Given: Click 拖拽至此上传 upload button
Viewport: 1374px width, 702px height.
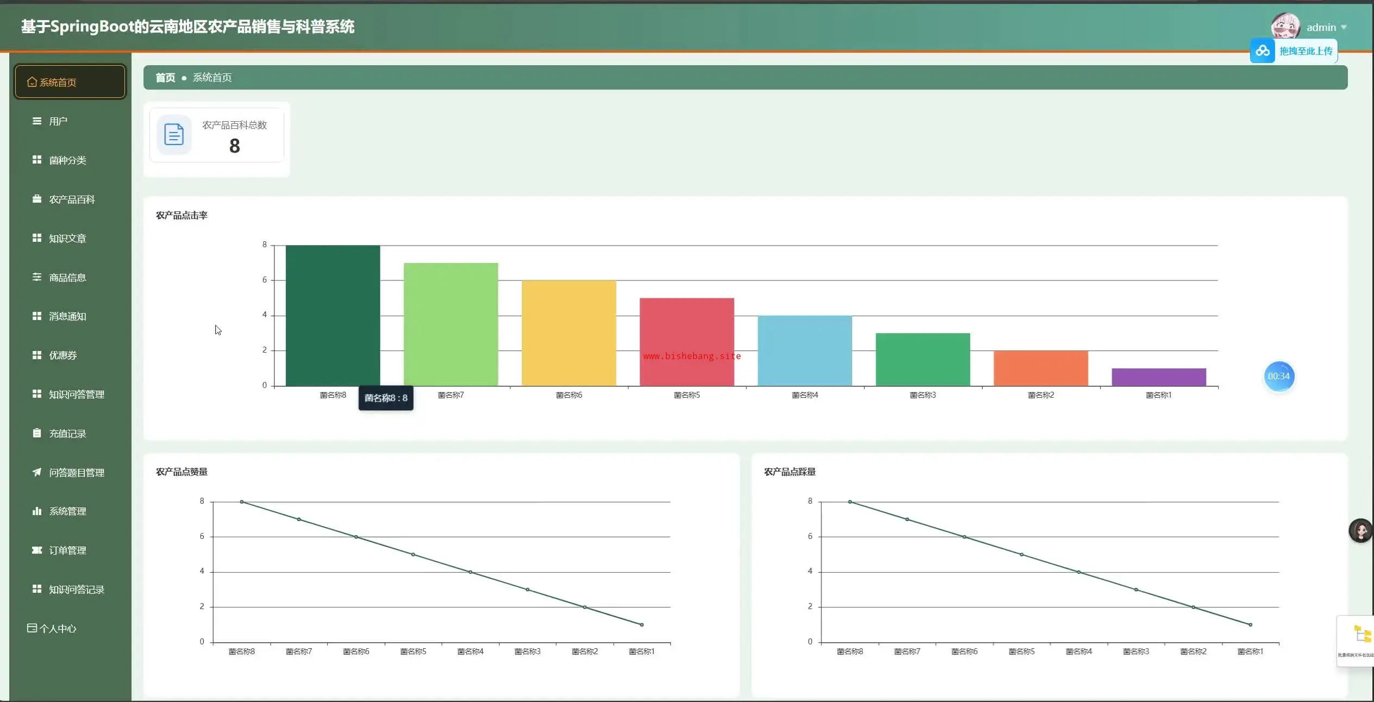Looking at the screenshot, I should tap(1306, 51).
